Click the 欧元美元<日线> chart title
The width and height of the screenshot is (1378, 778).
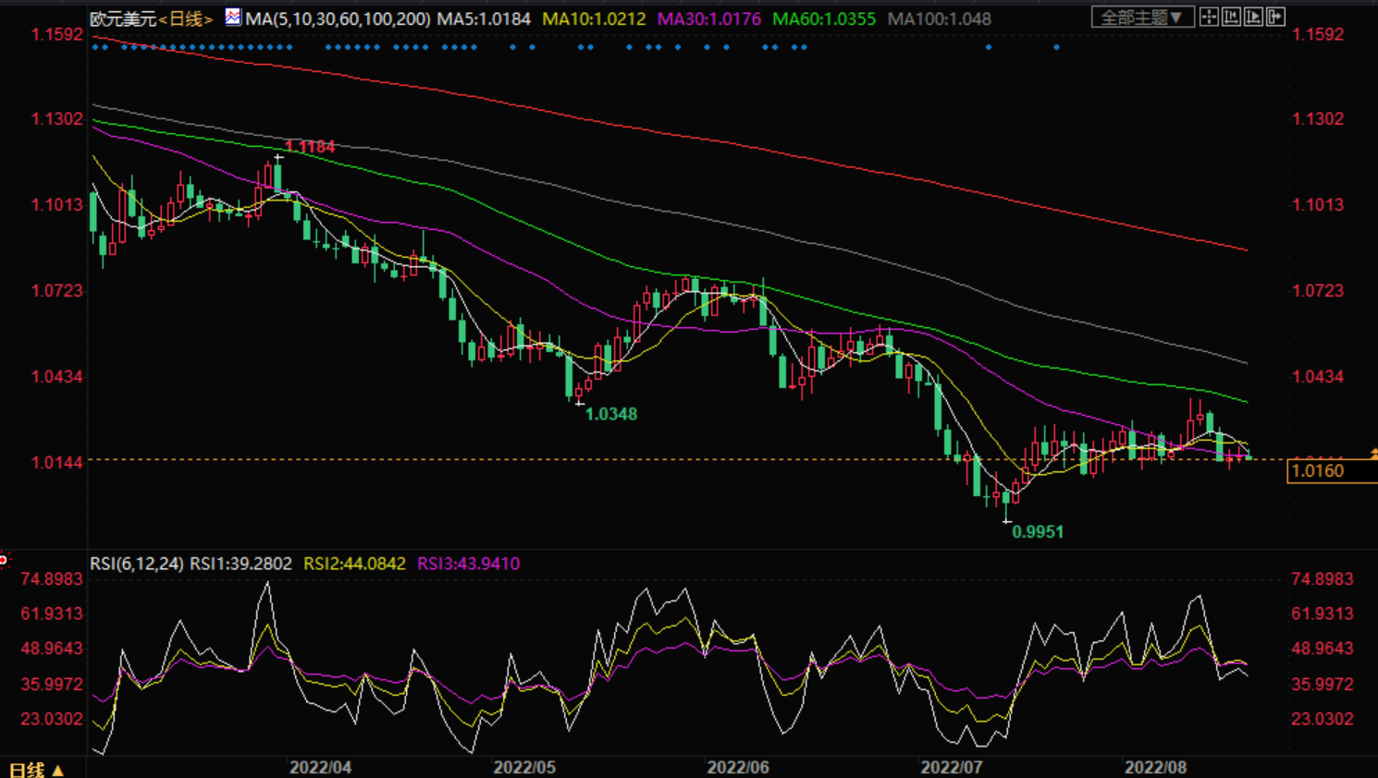click(x=152, y=18)
